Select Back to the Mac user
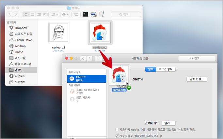The image size is (223, 139). tap(87, 91)
